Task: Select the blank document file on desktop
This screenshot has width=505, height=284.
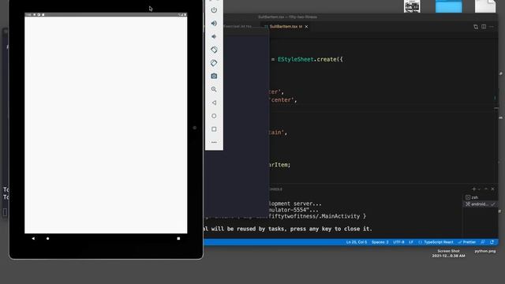Action: point(485,6)
